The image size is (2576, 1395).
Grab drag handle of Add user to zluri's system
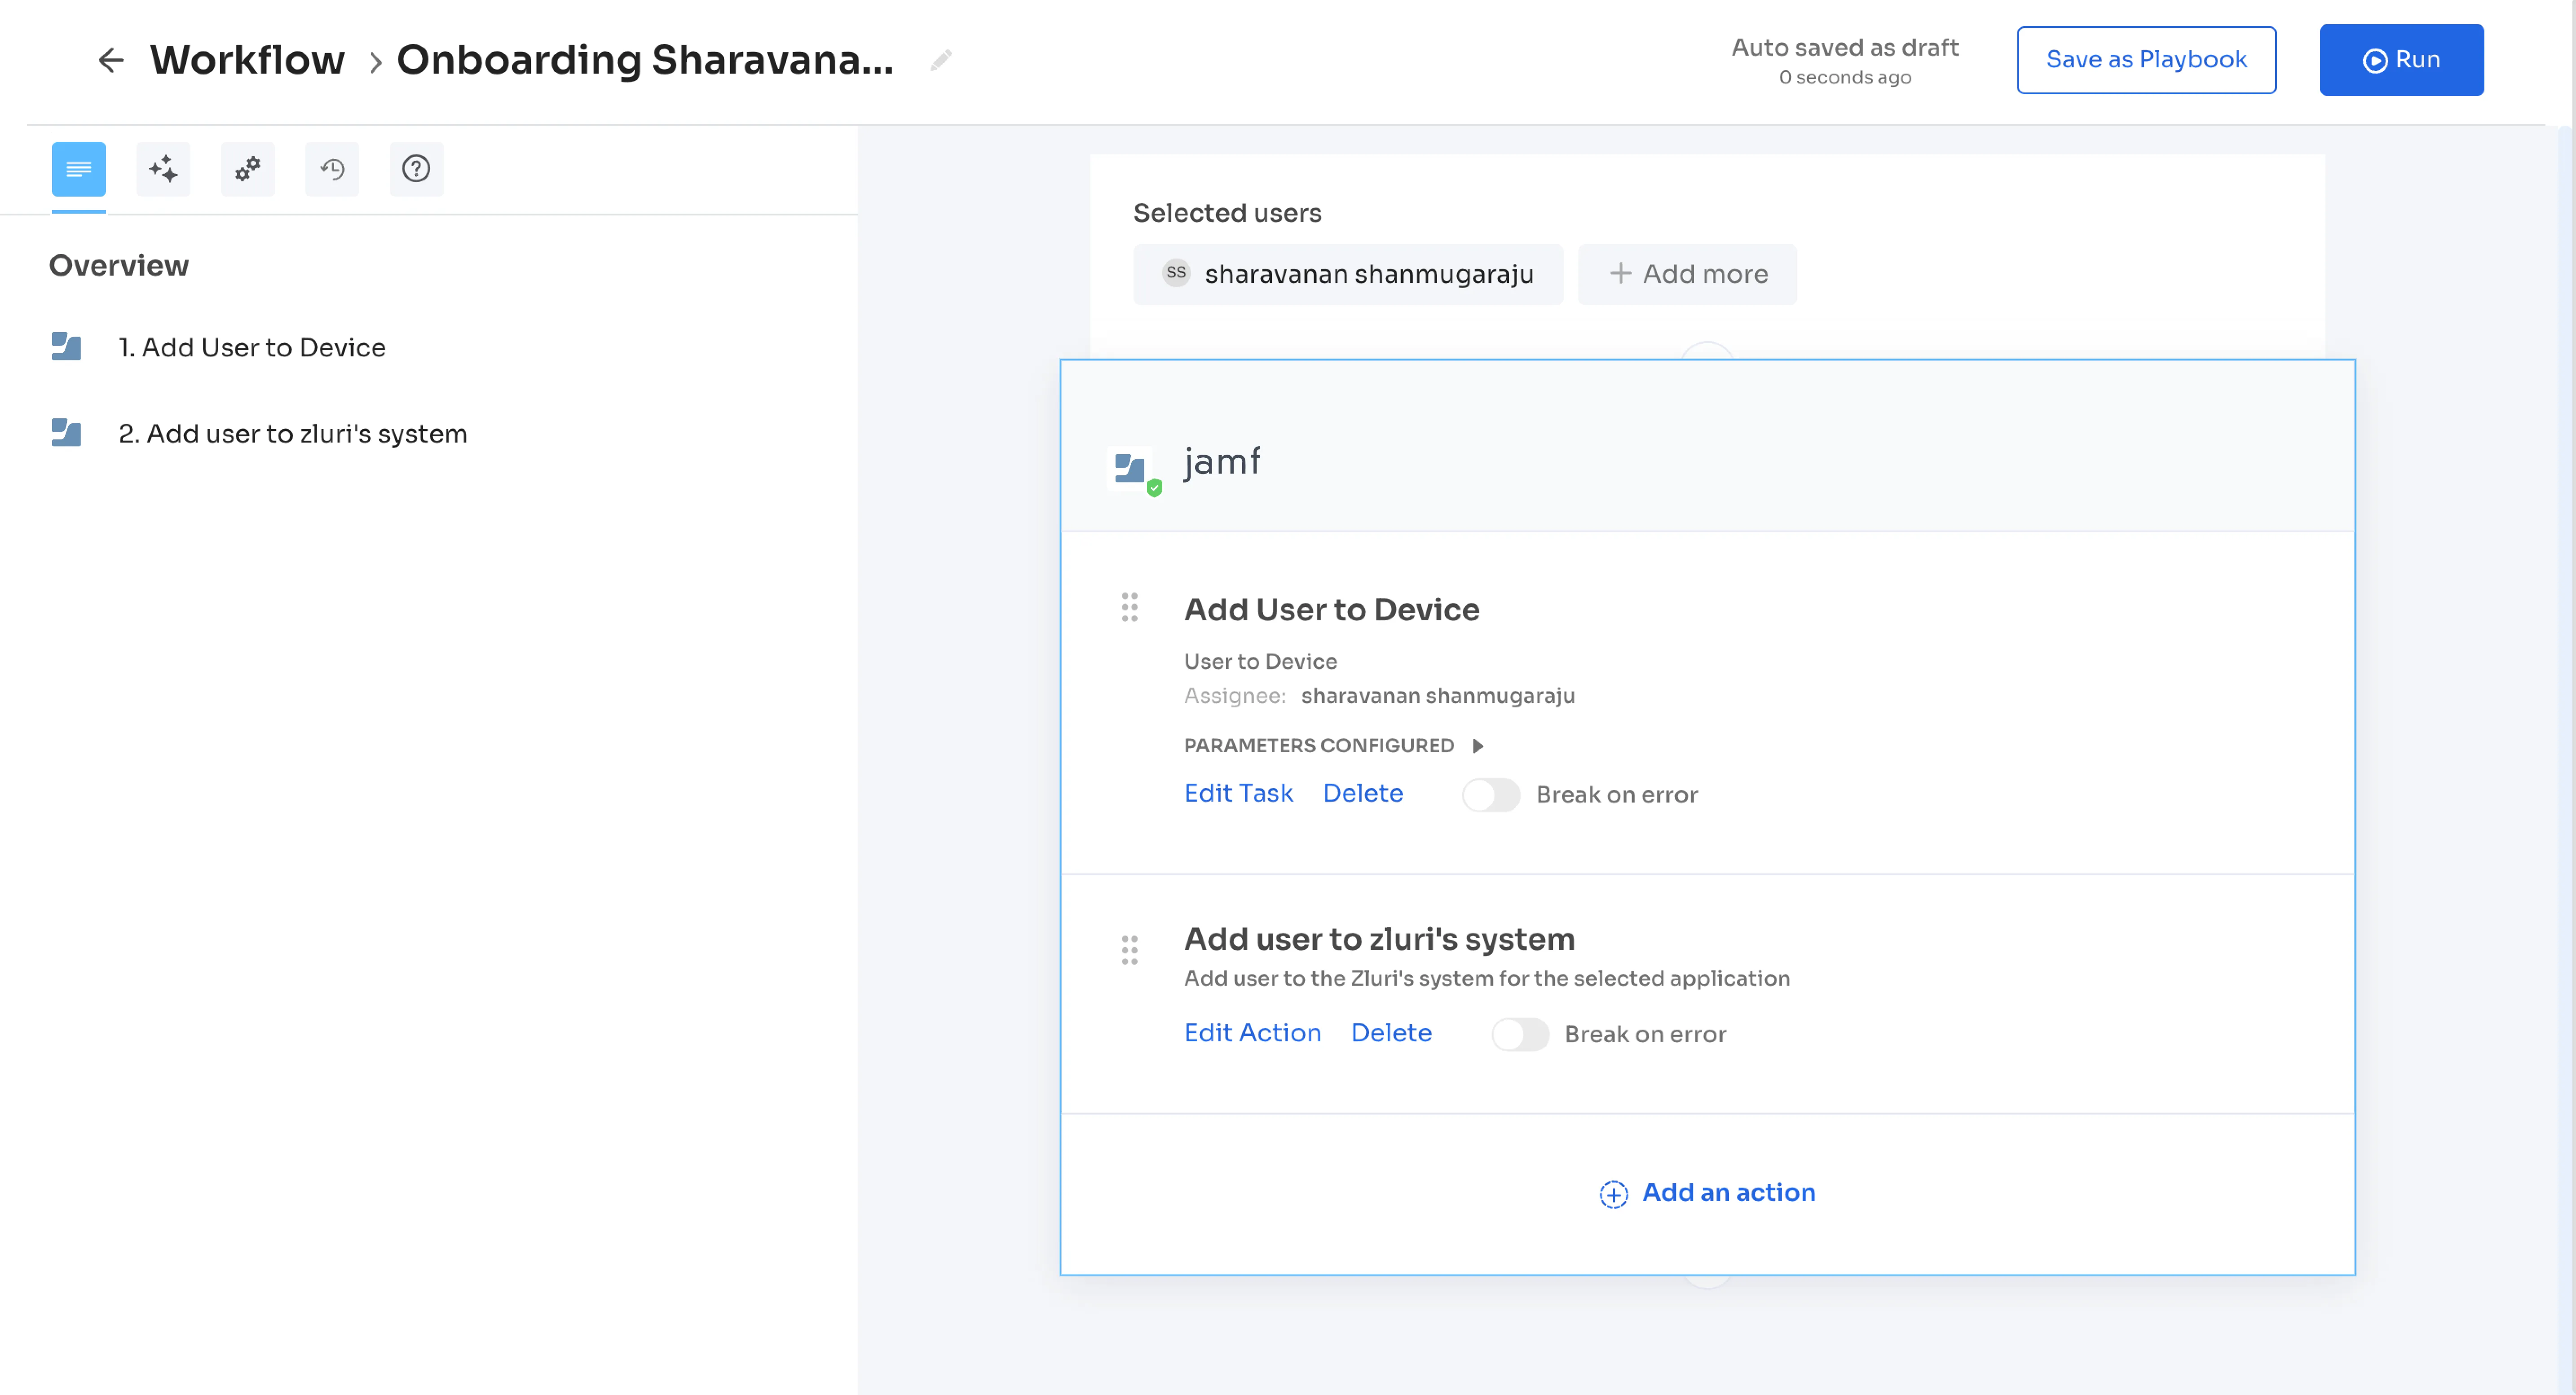point(1129,950)
